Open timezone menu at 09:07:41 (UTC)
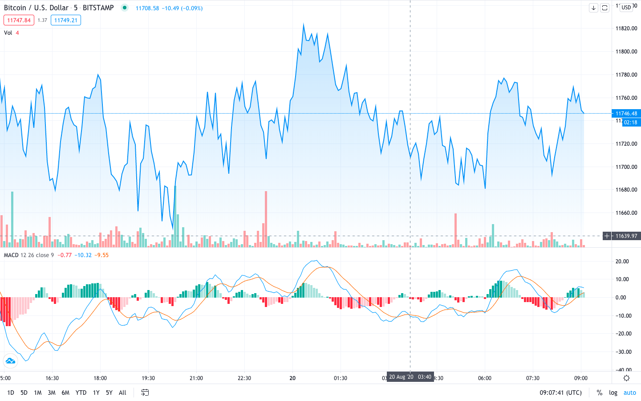 point(561,393)
